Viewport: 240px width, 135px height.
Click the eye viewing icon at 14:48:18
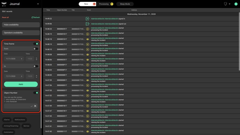coord(88,39)
